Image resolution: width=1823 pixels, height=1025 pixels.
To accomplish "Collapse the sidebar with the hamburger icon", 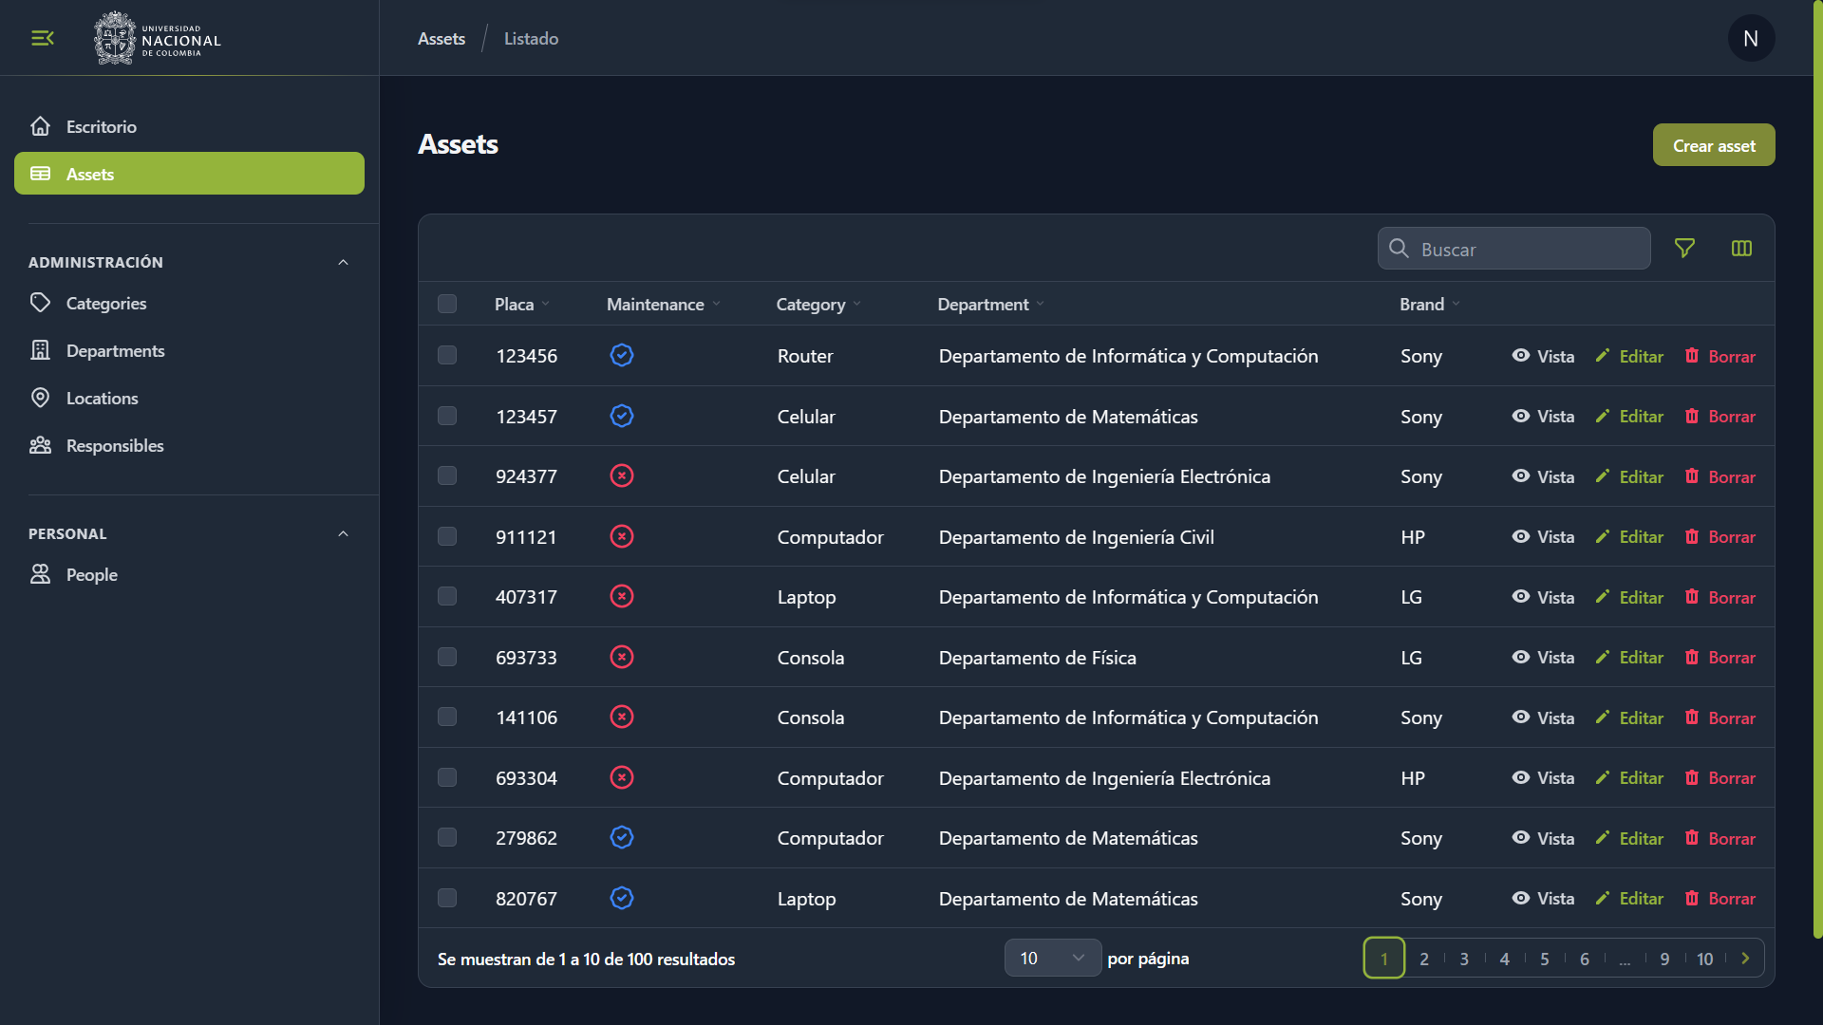I will (43, 38).
